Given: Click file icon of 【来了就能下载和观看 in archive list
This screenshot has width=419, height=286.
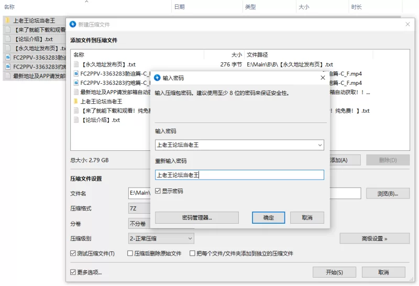Looking at the screenshot, I should pyautogui.click(x=76, y=111).
